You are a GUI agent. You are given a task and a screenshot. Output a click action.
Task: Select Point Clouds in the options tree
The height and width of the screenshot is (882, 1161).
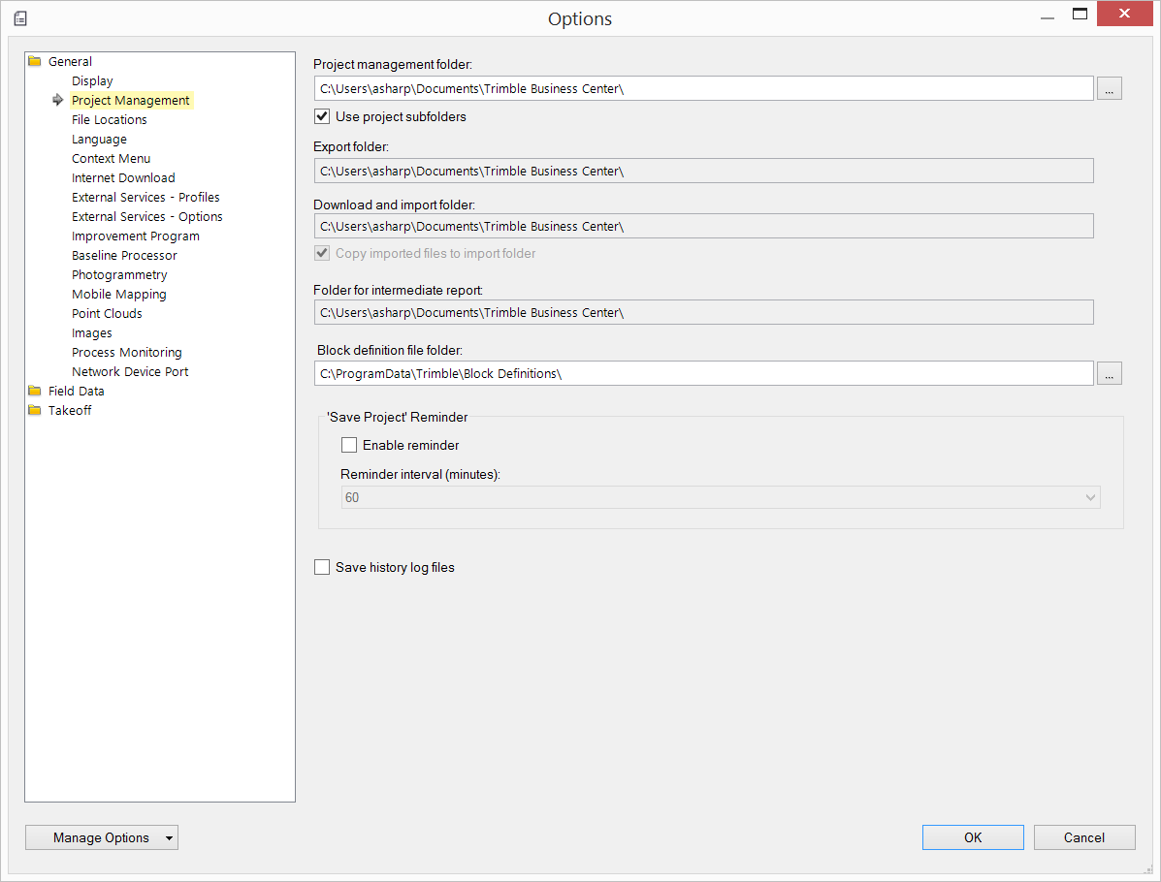coord(107,314)
